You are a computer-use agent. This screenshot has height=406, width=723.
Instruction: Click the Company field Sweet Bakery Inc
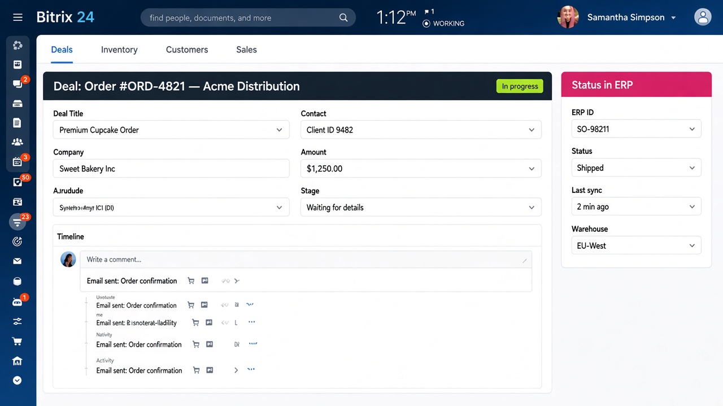pos(171,169)
